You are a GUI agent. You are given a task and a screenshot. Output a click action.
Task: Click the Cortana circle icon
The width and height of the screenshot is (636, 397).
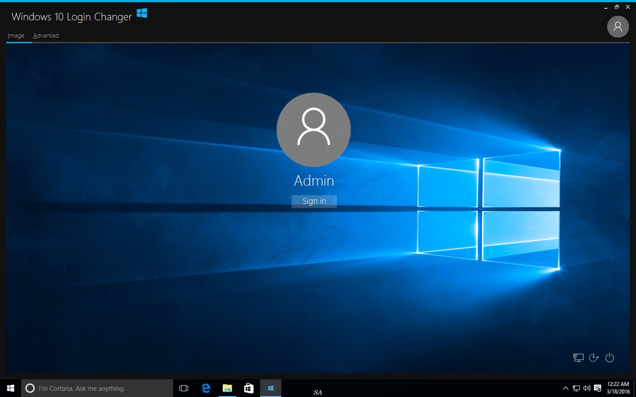tap(30, 388)
